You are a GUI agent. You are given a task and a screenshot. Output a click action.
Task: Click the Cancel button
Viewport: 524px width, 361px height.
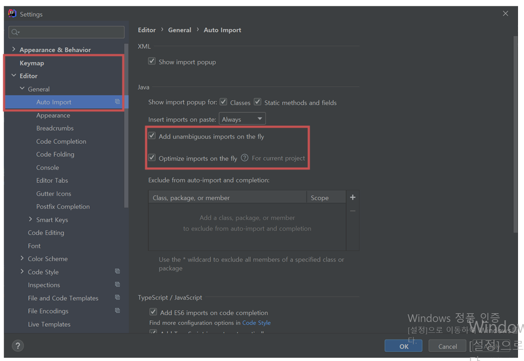pyautogui.click(x=447, y=346)
